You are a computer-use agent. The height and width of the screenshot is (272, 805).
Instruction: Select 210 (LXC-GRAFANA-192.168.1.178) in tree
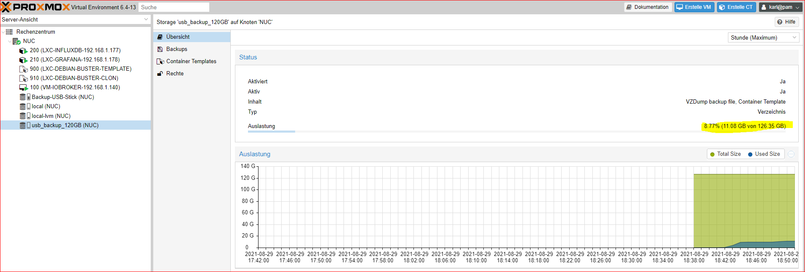[75, 60]
